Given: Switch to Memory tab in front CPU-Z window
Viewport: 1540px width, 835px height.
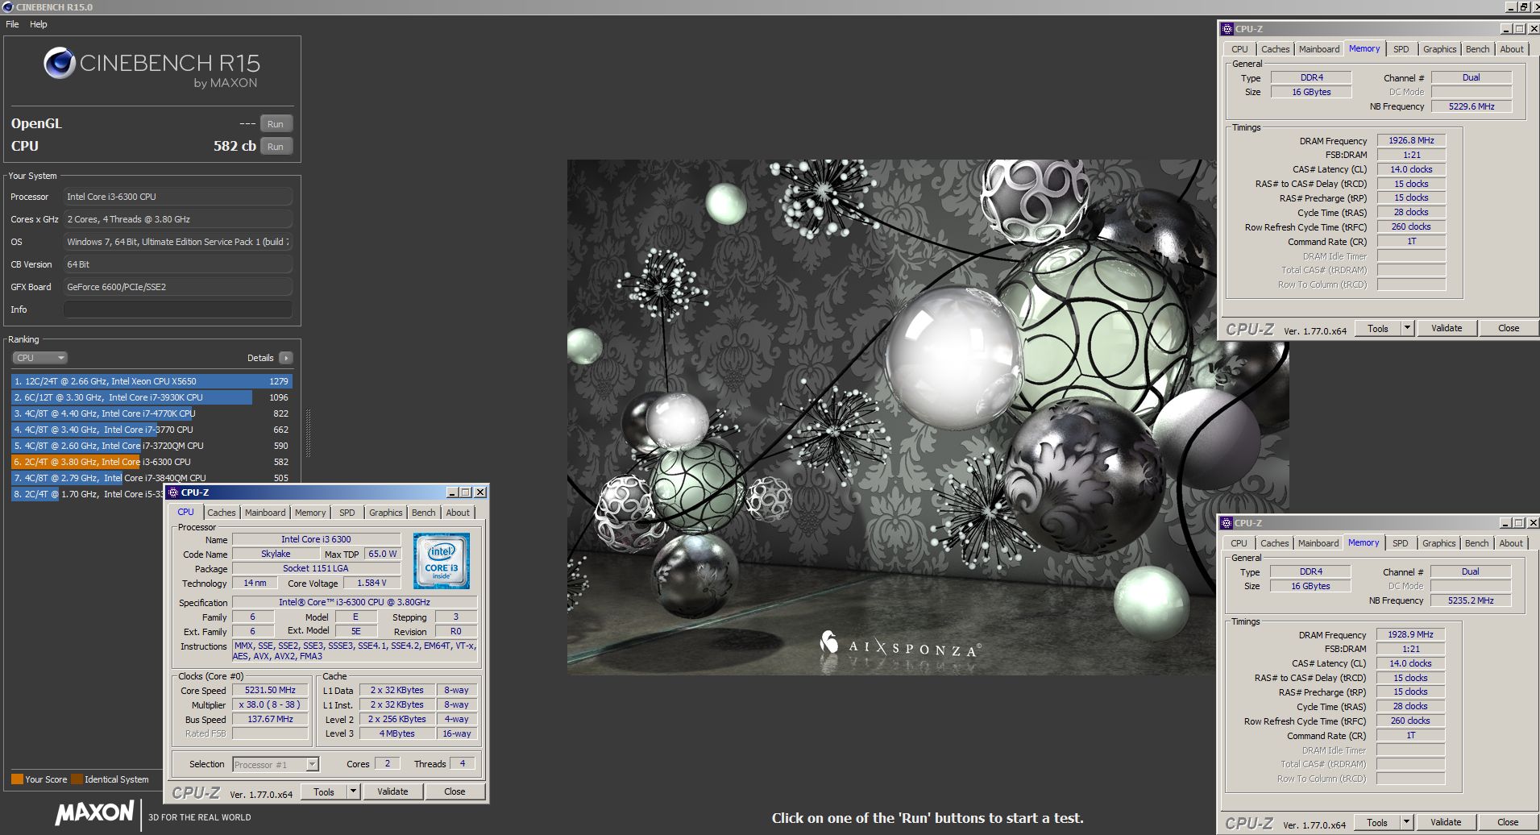Looking at the screenshot, I should [310, 513].
